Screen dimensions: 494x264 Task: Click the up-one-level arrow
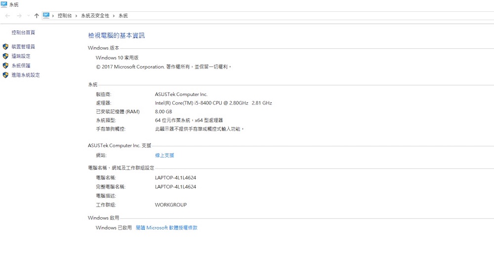click(37, 16)
